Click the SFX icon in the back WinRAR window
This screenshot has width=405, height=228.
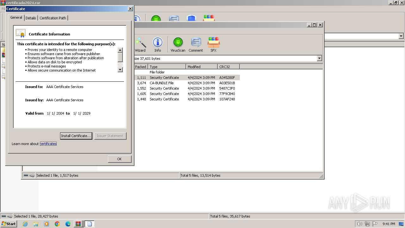tap(209, 18)
